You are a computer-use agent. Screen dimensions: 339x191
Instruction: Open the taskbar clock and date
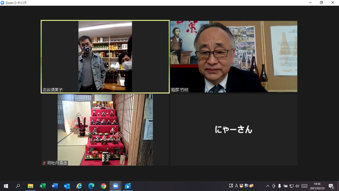tap(317, 186)
